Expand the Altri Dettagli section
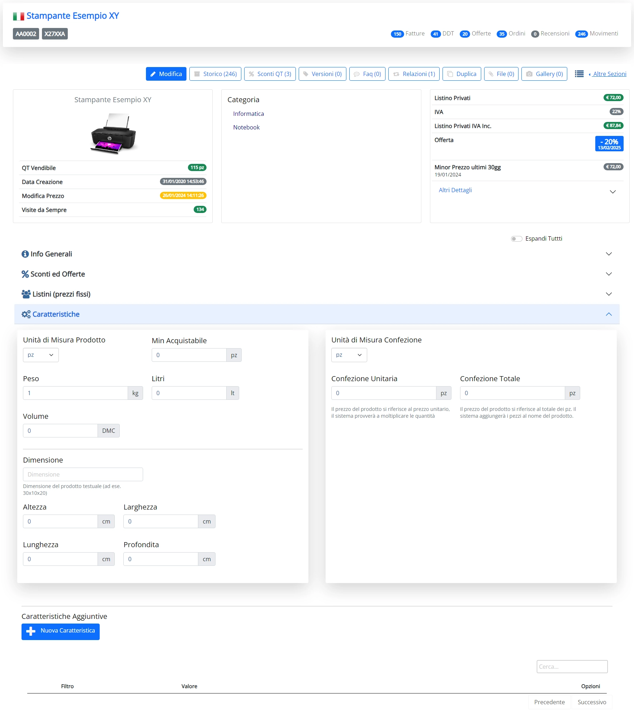 pos(612,191)
